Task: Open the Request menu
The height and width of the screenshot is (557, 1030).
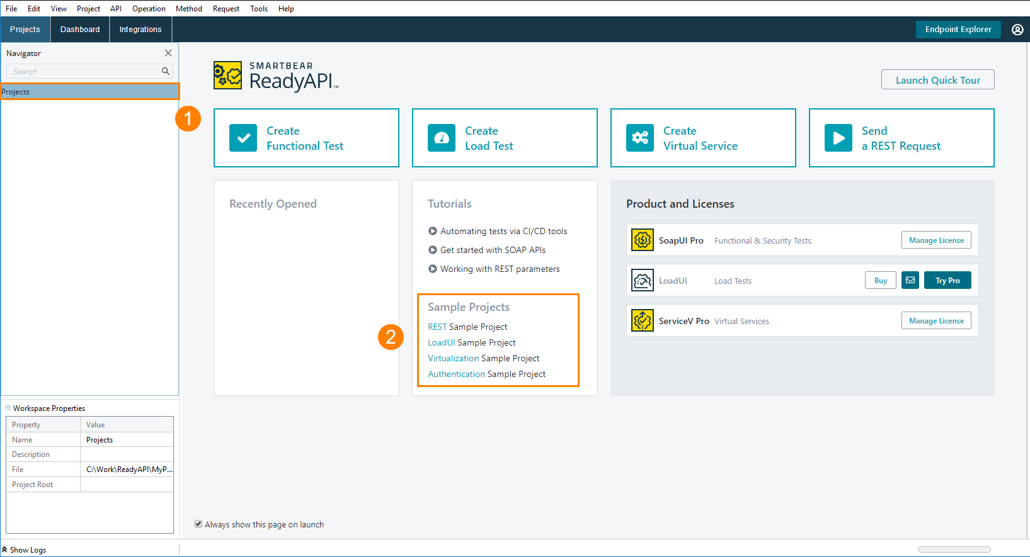Action: (226, 8)
